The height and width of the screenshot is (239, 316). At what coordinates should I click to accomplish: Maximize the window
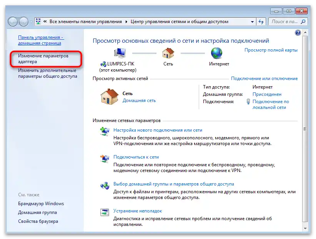289,11
